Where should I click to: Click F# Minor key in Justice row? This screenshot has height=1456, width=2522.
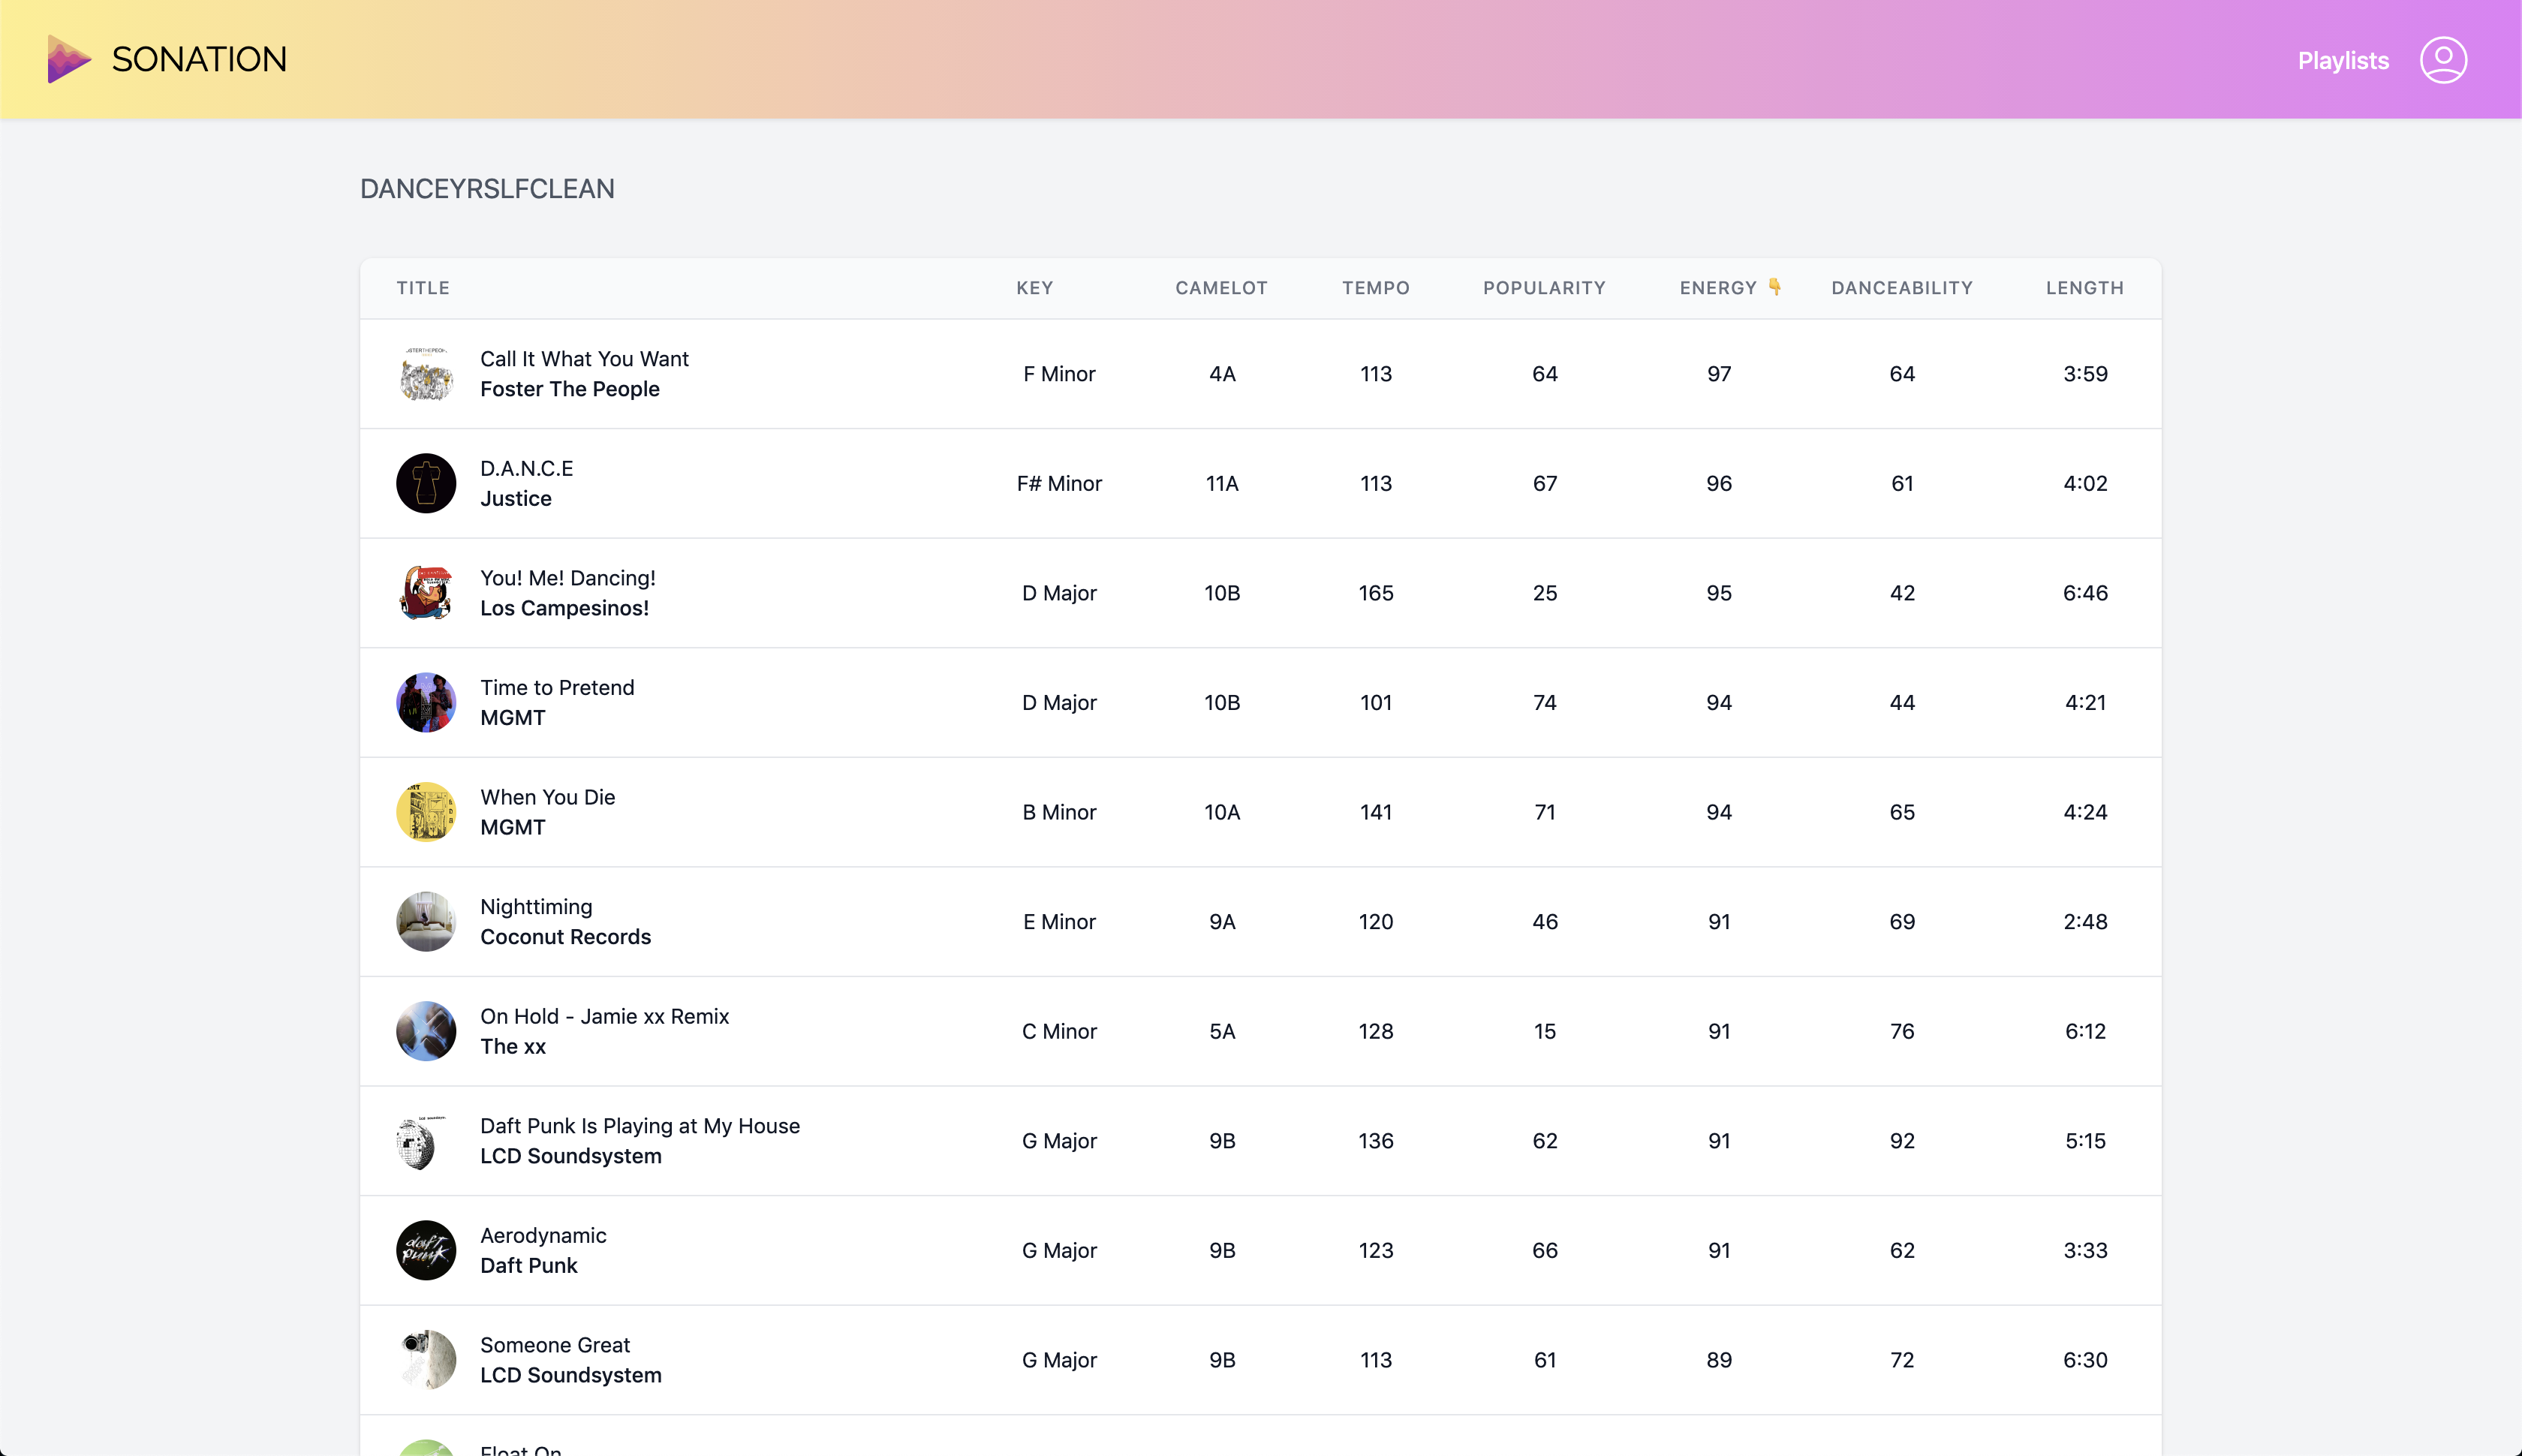[x=1059, y=483]
